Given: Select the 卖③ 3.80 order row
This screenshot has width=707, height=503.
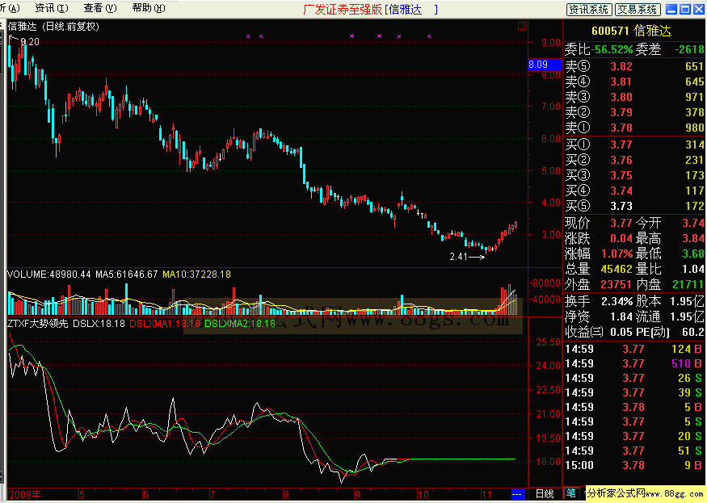Looking at the screenshot, I should [x=634, y=97].
